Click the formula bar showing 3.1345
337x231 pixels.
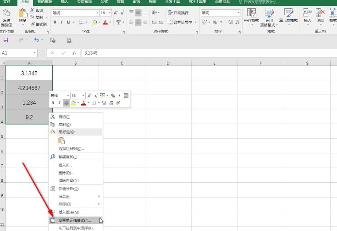pos(209,53)
